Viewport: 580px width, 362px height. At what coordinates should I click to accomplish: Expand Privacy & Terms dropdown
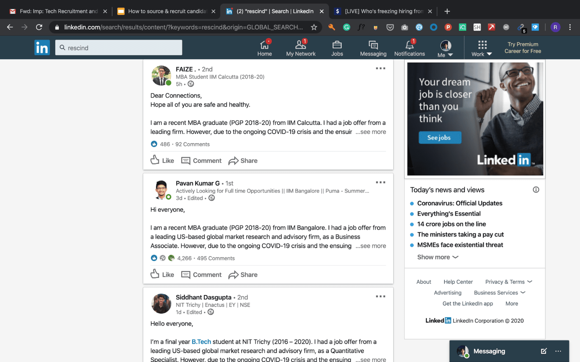[509, 282]
